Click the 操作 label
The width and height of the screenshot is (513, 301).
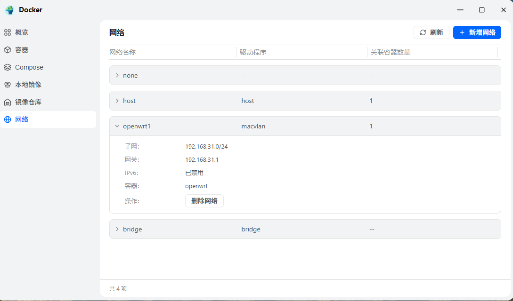click(x=132, y=201)
